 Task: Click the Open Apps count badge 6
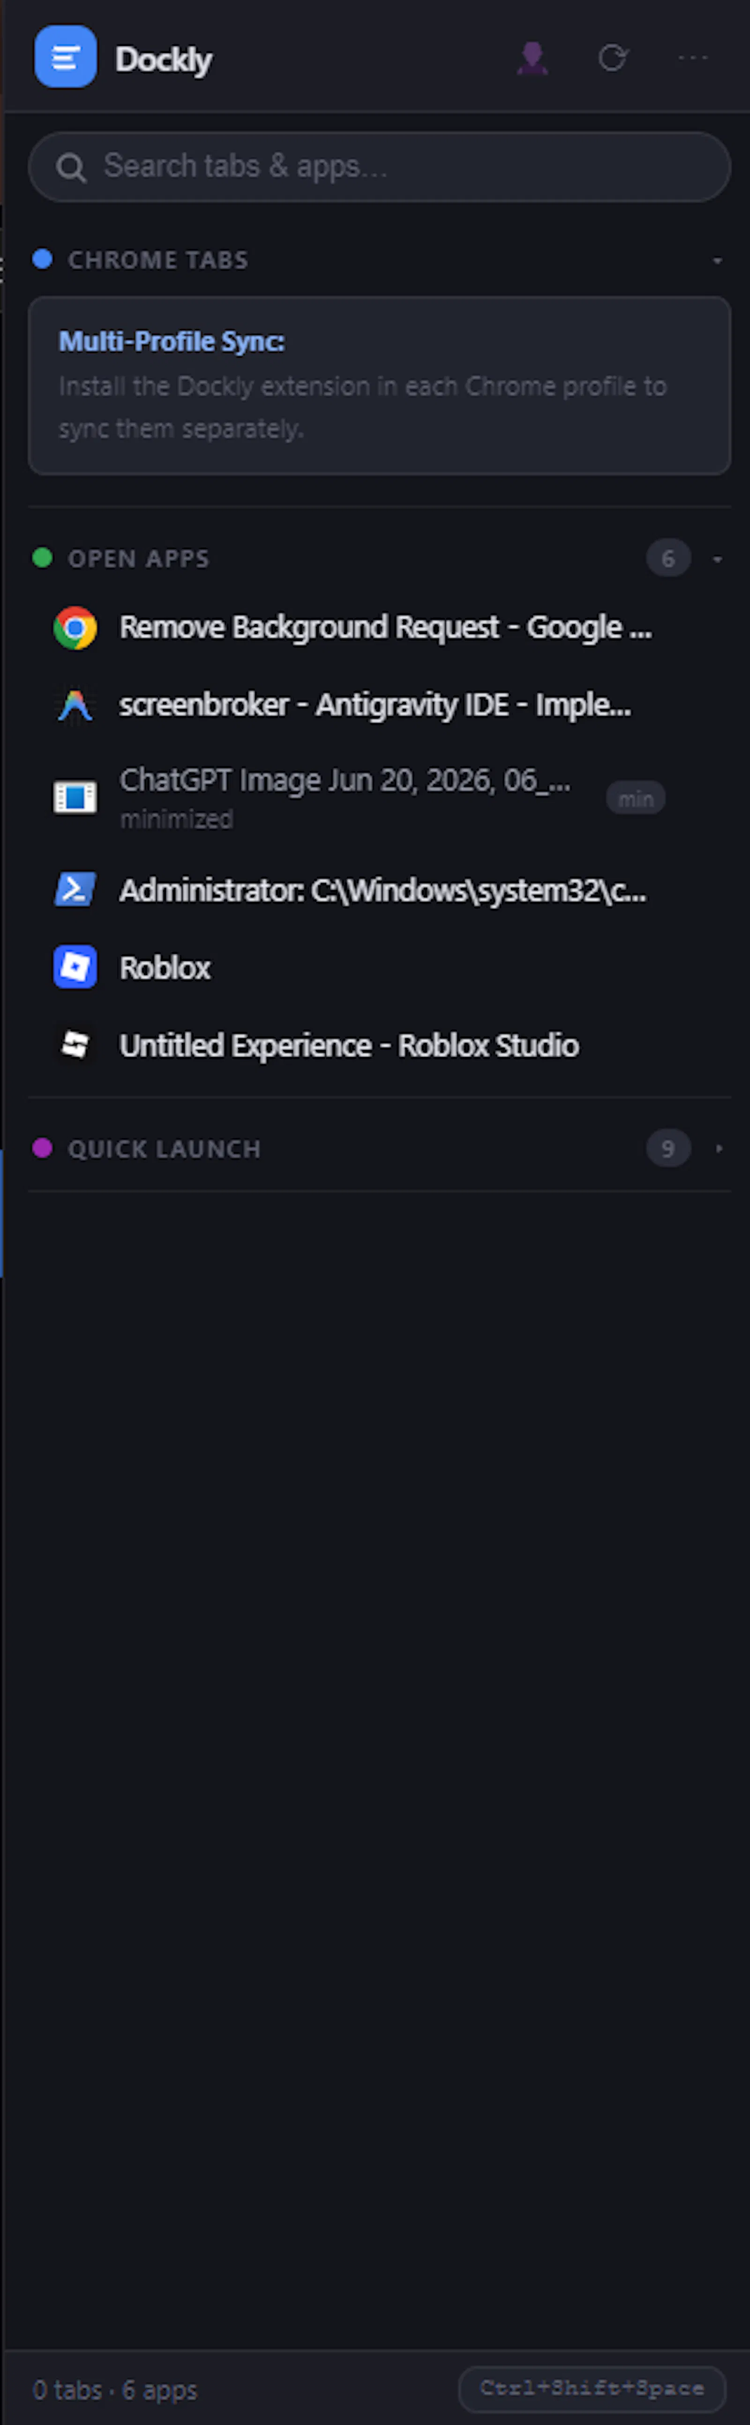[x=668, y=558]
